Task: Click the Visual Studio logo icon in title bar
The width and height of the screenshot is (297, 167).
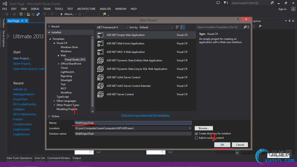Action: coord(5,4)
